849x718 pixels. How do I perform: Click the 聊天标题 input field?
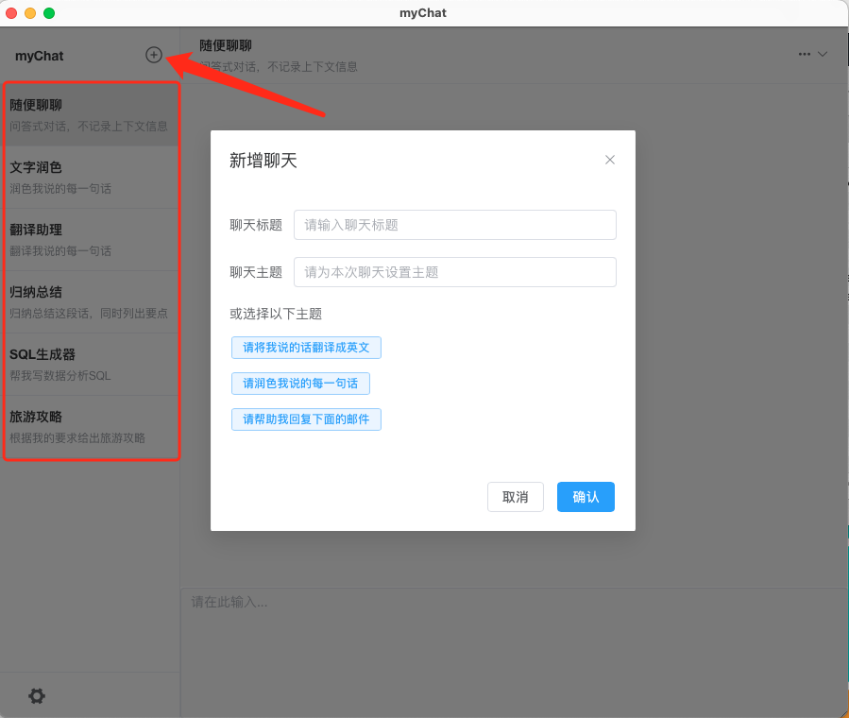[x=454, y=225]
